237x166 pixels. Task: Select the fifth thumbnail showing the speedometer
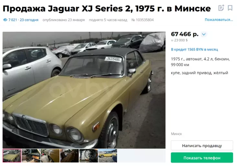coord(89,156)
